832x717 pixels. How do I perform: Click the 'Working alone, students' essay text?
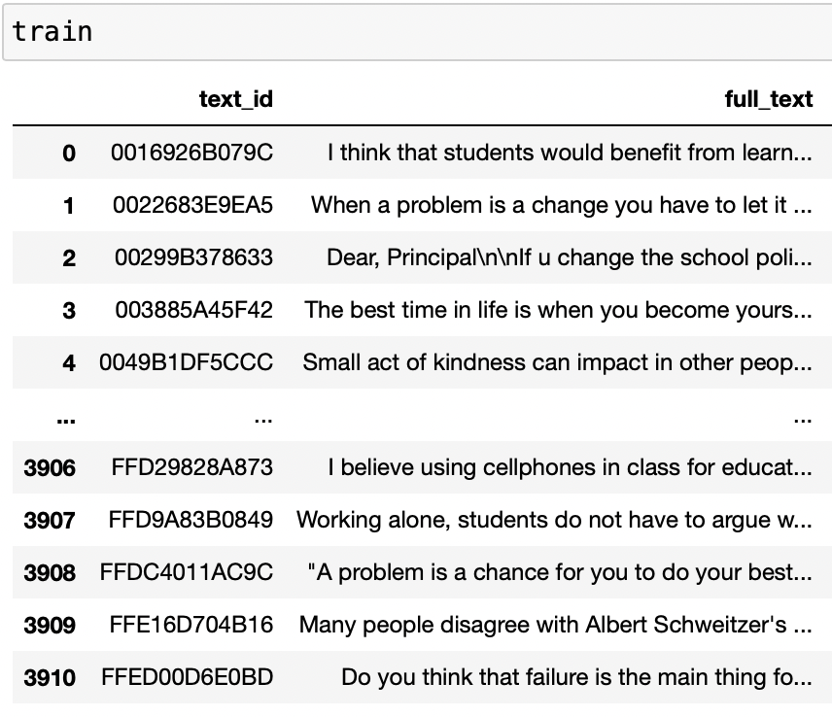[x=554, y=520]
